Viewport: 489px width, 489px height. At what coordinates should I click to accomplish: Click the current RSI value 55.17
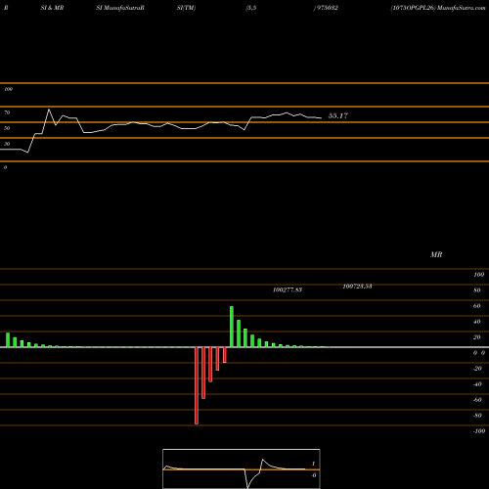[338, 115]
